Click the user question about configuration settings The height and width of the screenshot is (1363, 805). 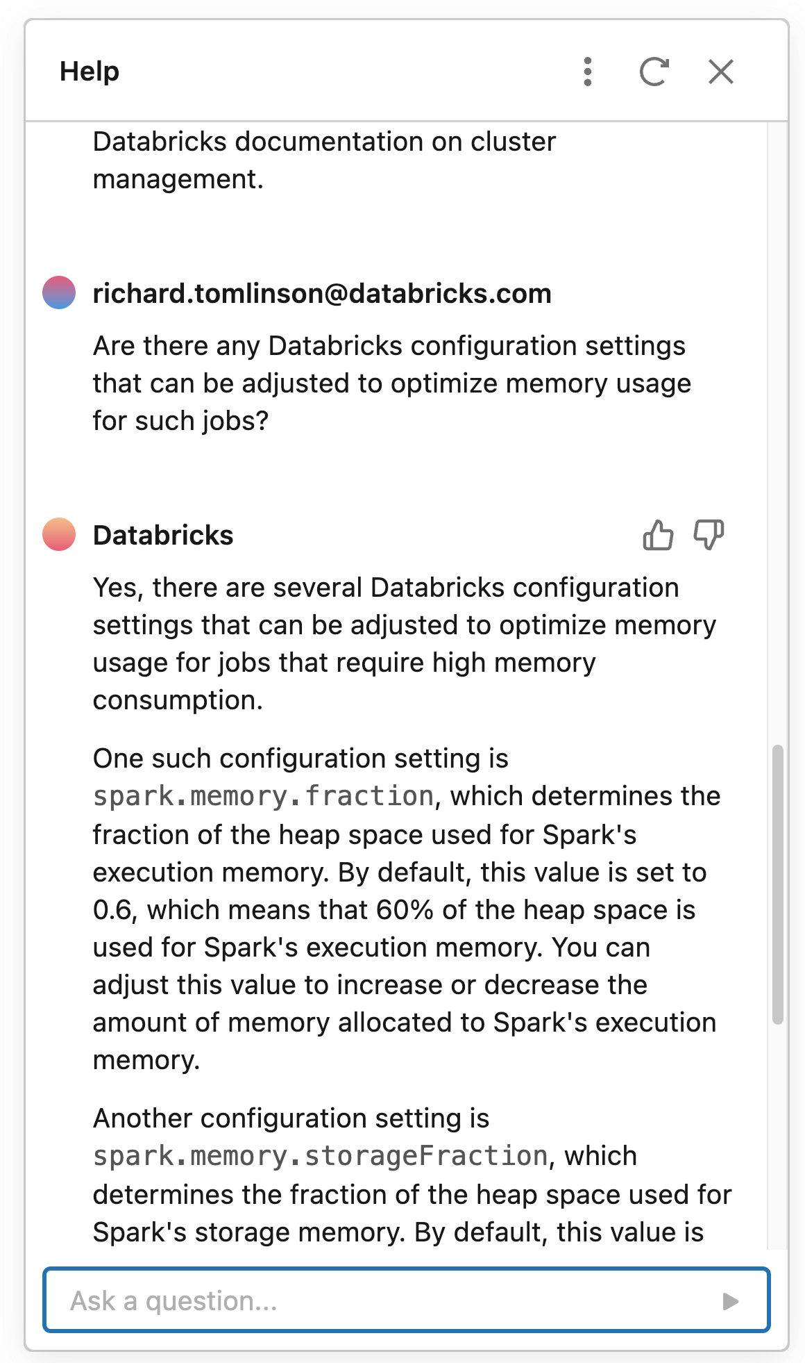(391, 383)
